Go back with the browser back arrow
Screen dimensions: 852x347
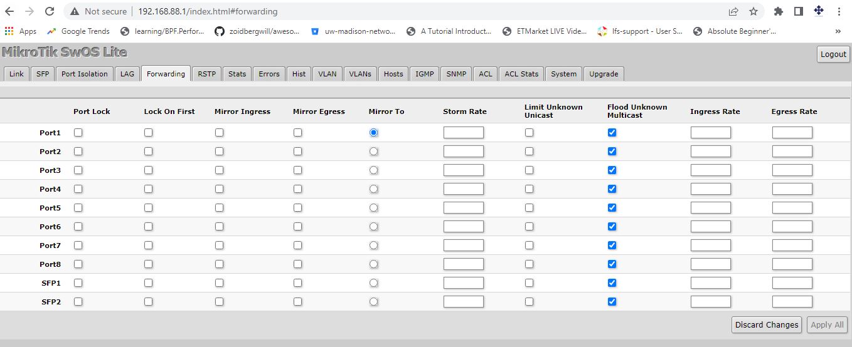9,11
